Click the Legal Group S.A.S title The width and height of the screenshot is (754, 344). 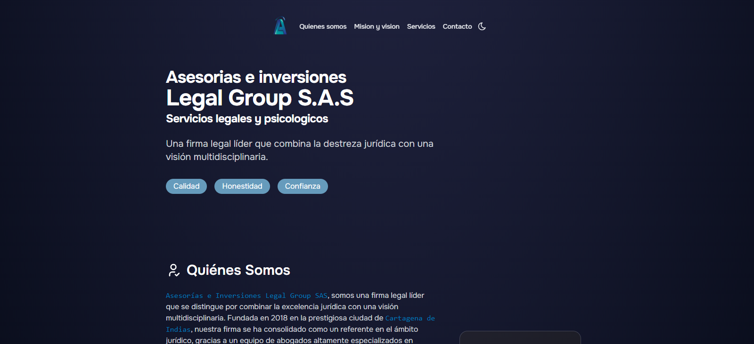click(260, 98)
